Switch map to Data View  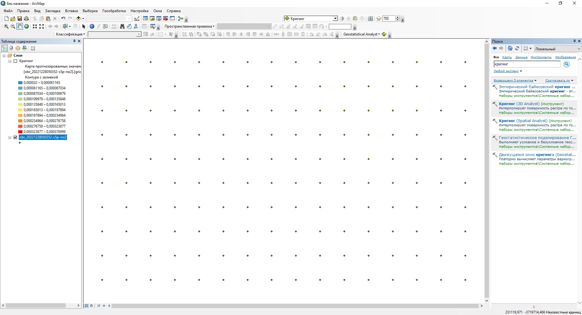pos(86,306)
